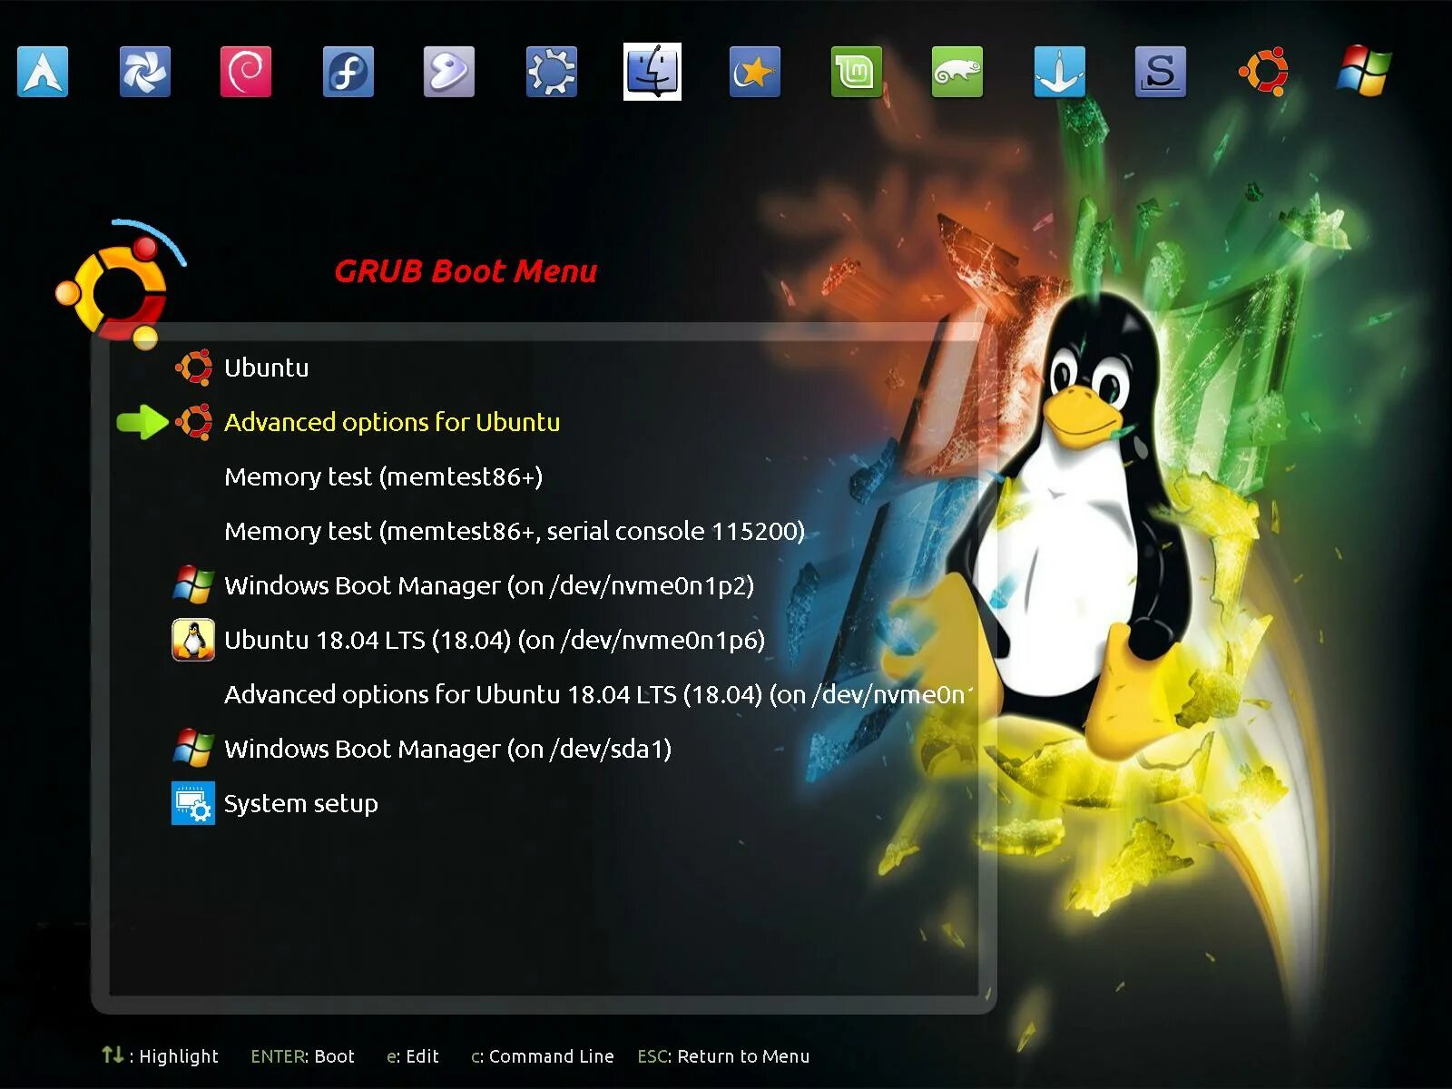
Task: Choose Windows Boot Manager on /dev/sda1
Action: 447,749
